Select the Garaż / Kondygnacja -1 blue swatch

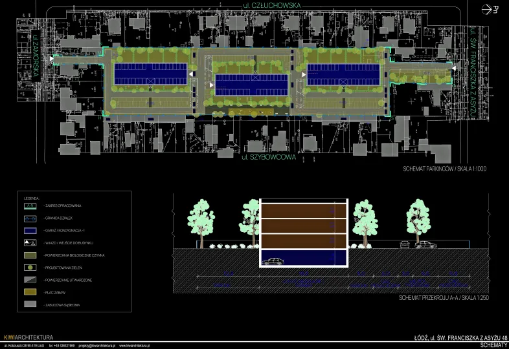(31, 230)
